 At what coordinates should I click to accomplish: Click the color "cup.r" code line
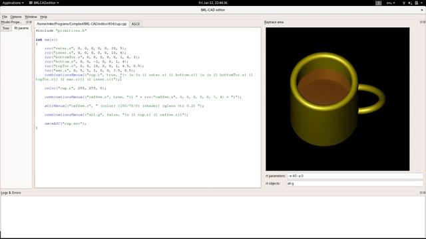pos(75,88)
